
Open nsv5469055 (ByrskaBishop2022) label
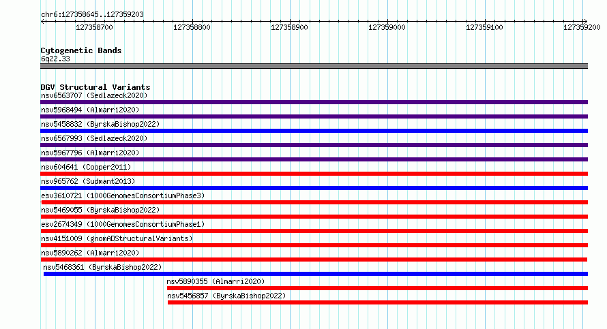point(100,210)
